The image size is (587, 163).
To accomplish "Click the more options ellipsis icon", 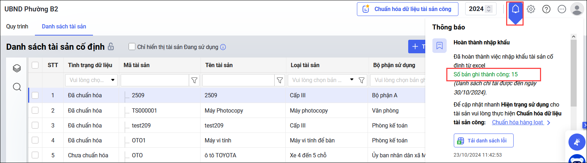I will tap(562, 9).
